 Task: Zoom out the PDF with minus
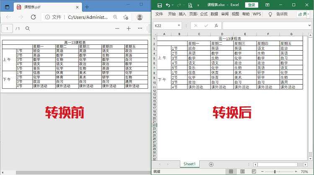click(x=117, y=28)
